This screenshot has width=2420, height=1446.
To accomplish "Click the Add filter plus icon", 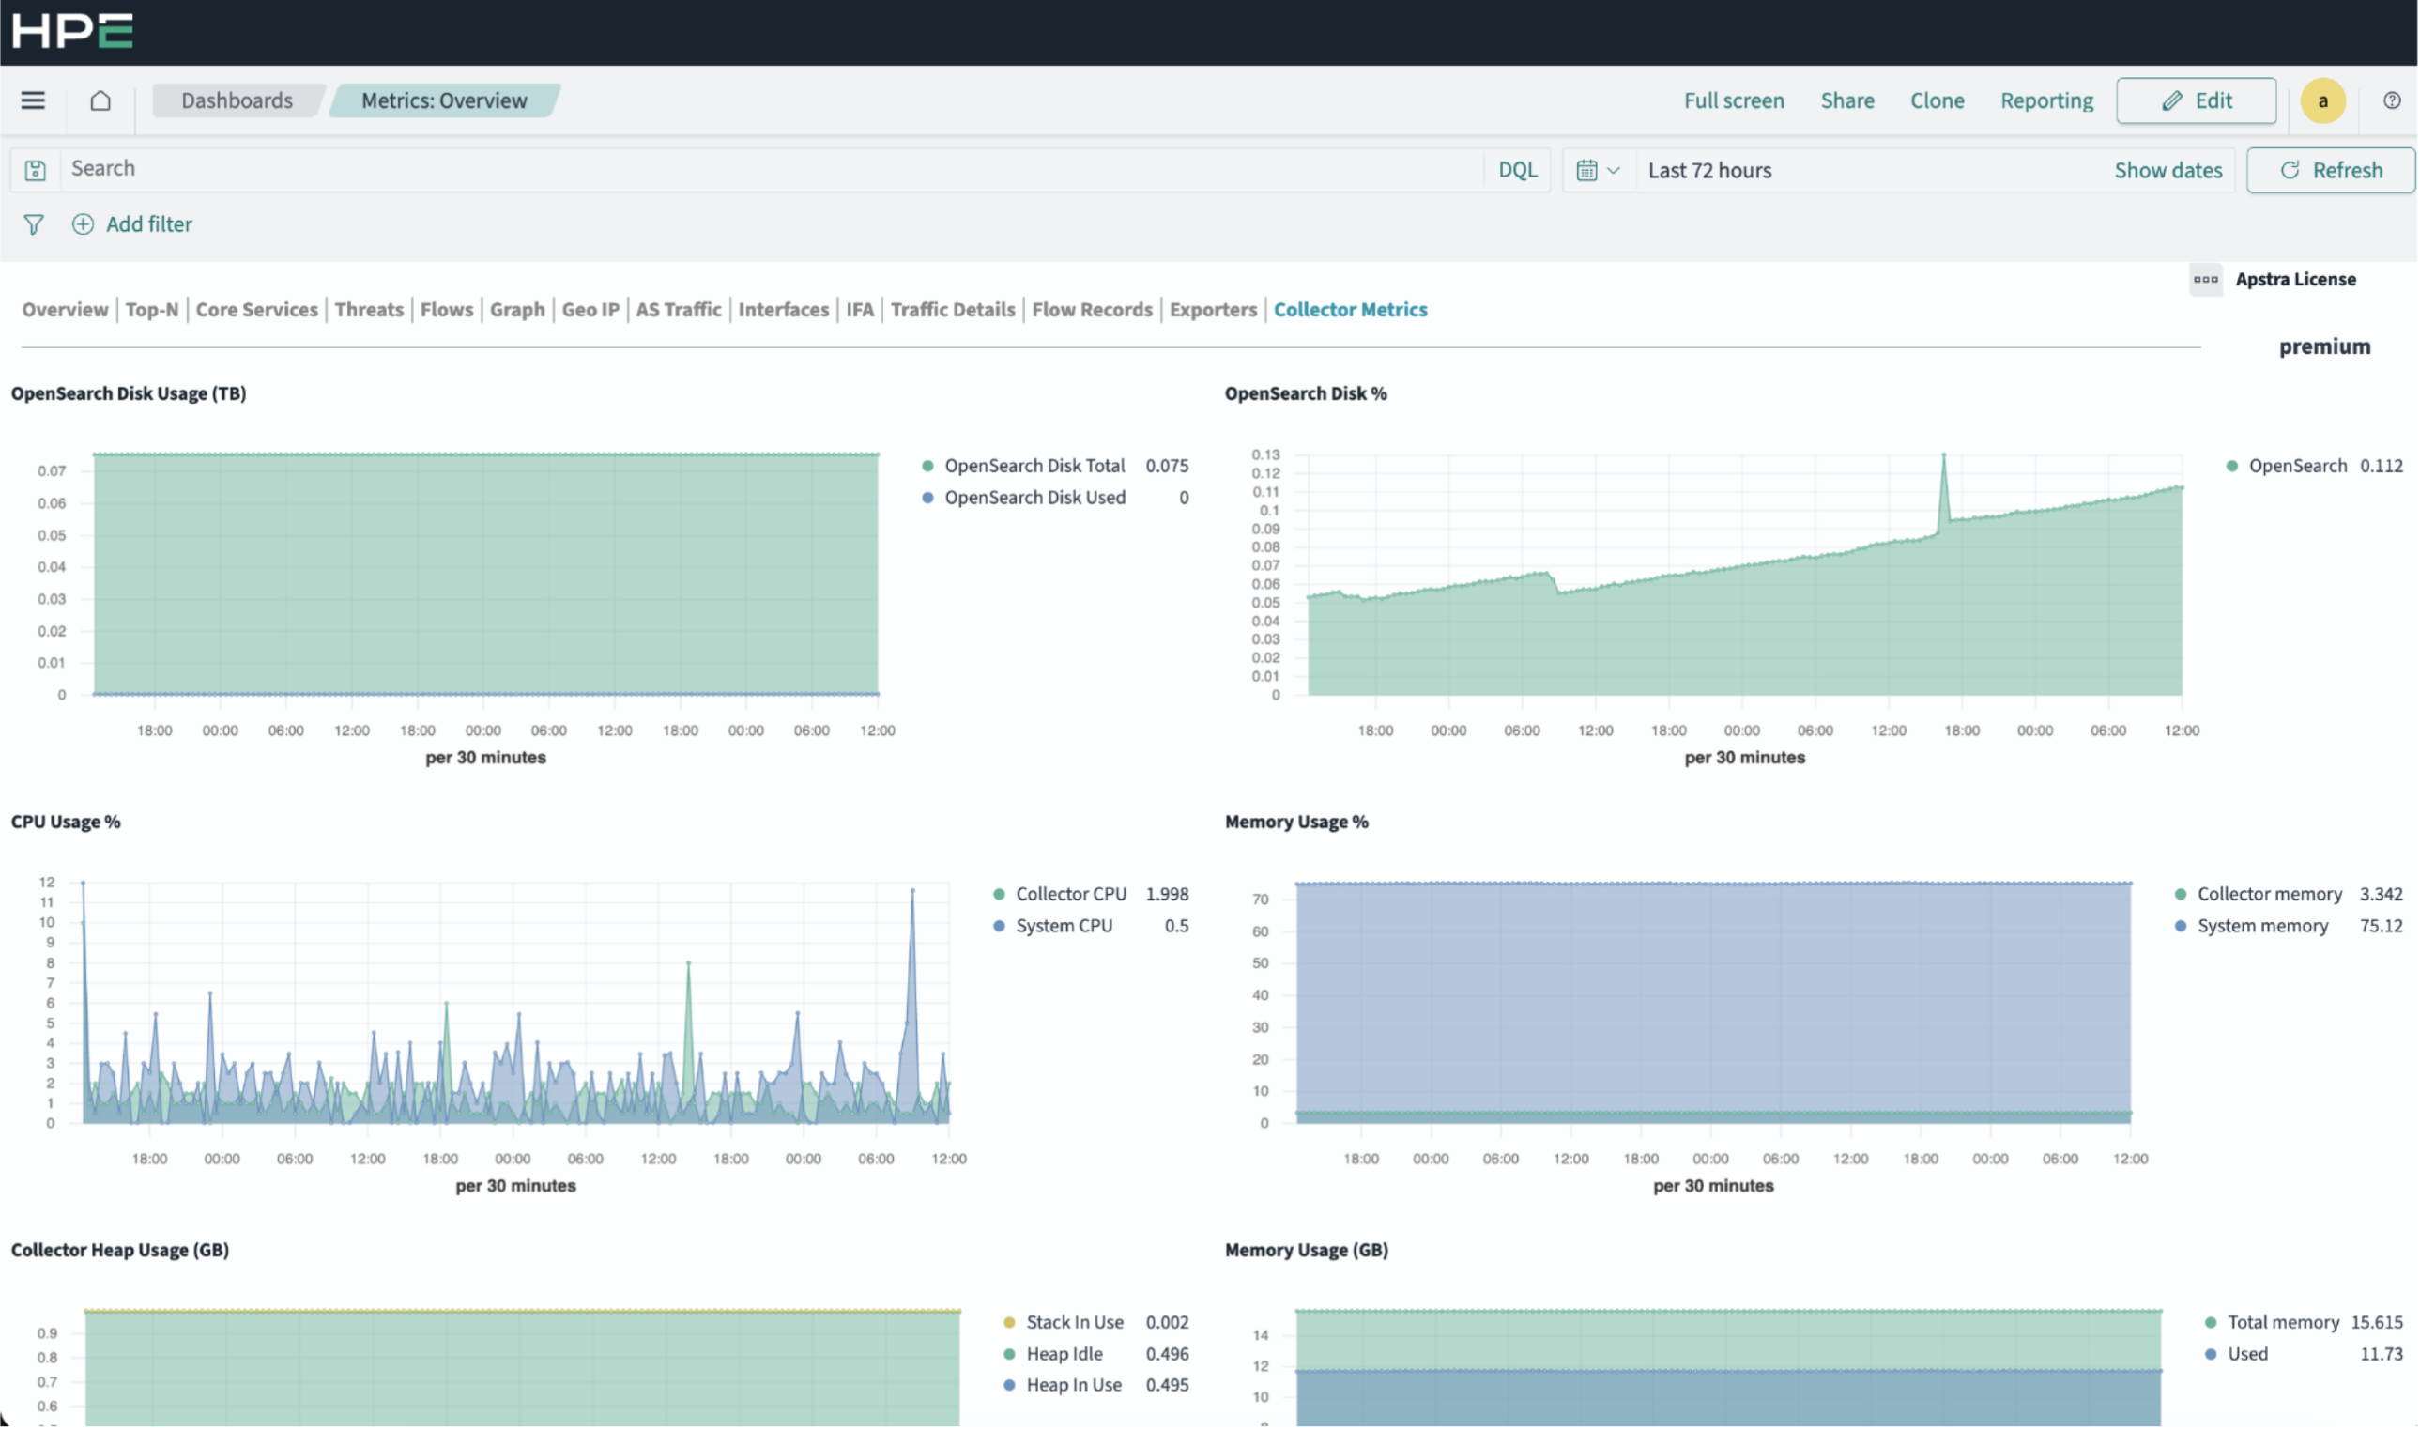I will pyautogui.click(x=83, y=225).
